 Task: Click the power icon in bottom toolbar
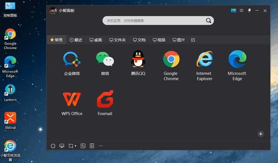pyautogui.click(x=53, y=146)
